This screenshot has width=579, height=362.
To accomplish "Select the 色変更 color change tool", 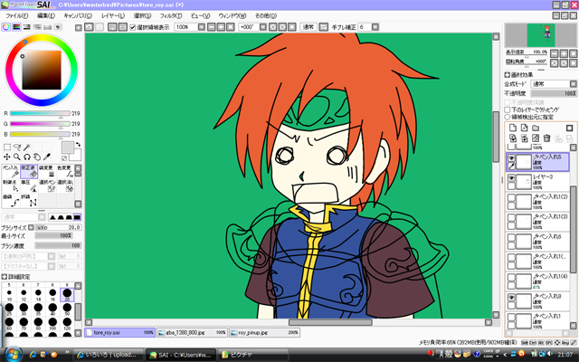I will point(65,171).
